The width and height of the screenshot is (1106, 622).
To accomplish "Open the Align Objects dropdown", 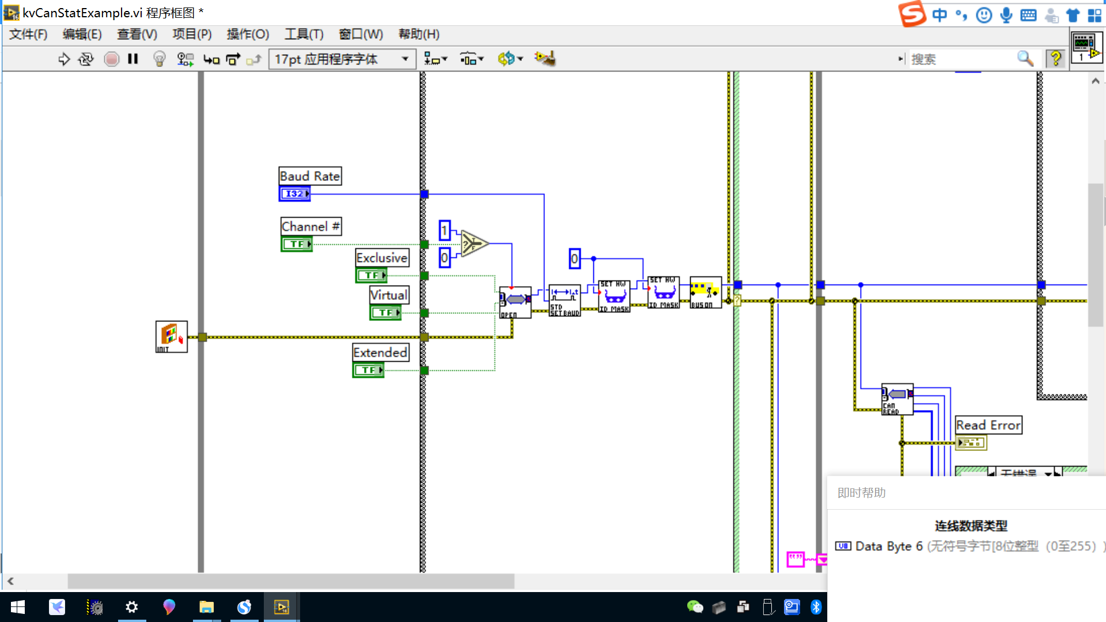I will pos(435,59).
